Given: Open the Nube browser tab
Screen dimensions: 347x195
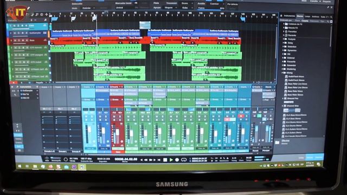Looking at the screenshot, I should 323,17.
